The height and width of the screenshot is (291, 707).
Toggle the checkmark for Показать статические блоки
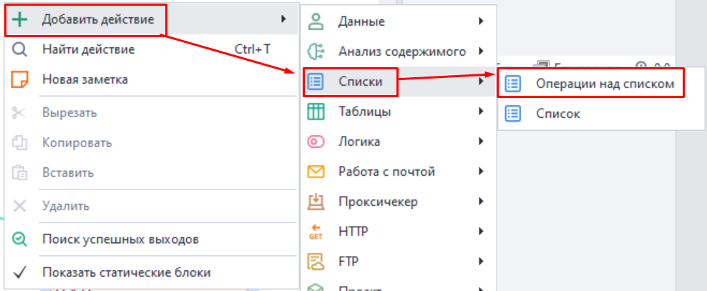(20, 272)
